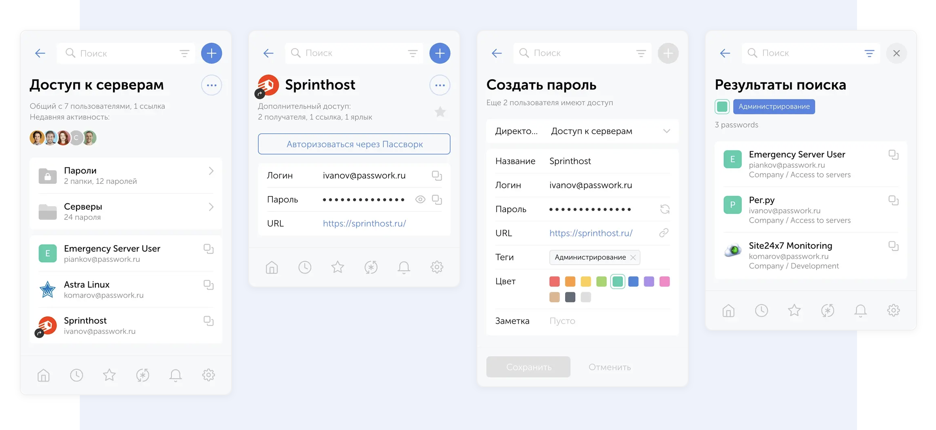Click the link icon next to URL field
936x430 pixels.
(664, 233)
